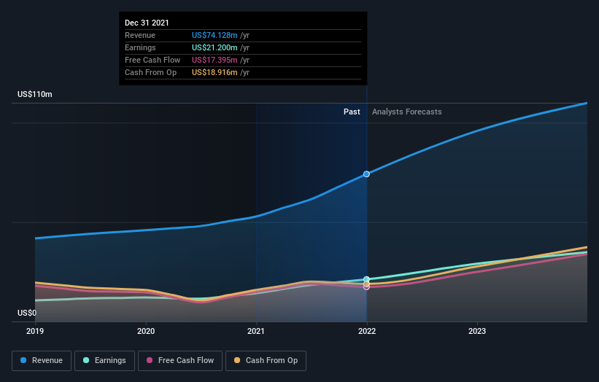Screen dimensions: 599x382
Task: Click the US$74.128m revenue value
Action: tap(215, 35)
